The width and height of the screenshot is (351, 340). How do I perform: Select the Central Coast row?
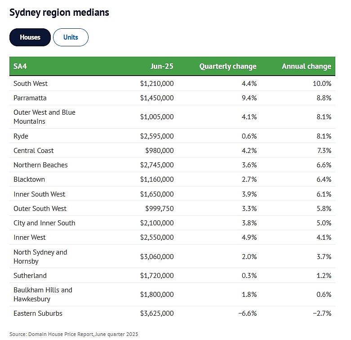tap(173, 151)
